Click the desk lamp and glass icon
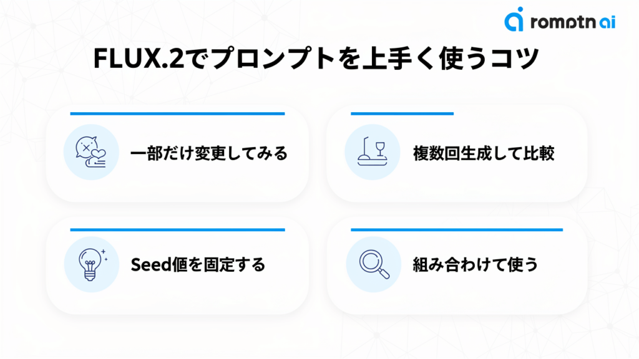Image resolution: width=639 pixels, height=359 pixels. point(373,152)
